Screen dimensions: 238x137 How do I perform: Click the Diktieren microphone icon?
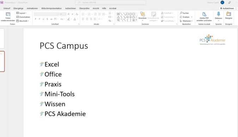coord(218,14)
